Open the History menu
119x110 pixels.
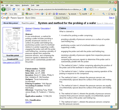[x=18, y=5]
